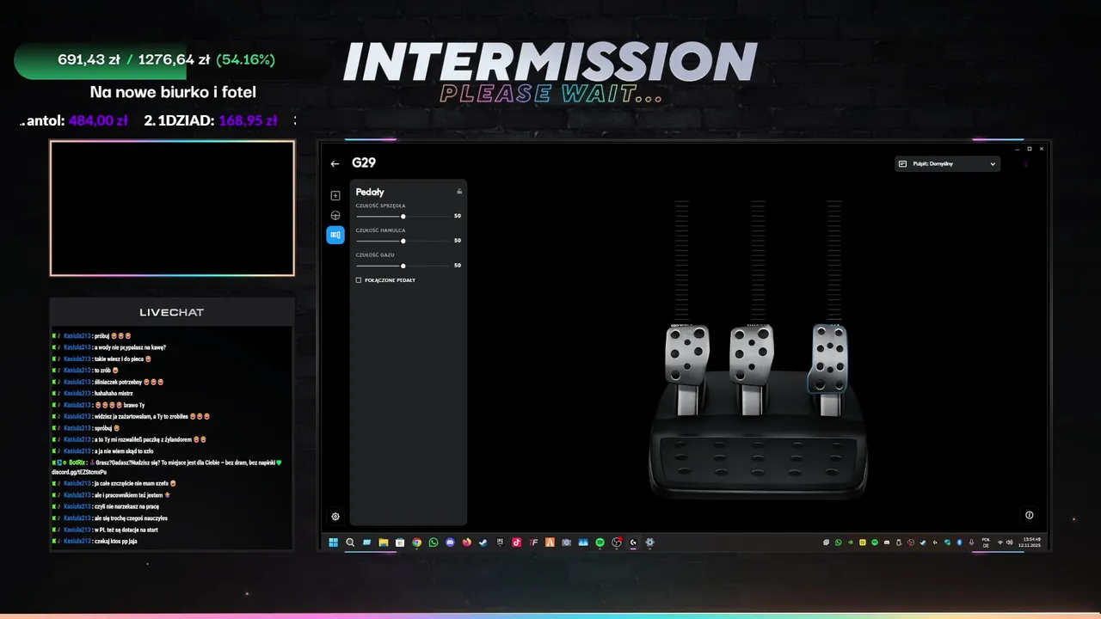This screenshot has width=1101, height=619.
Task: Launch Google Chrome from the taskbar
Action: (x=417, y=542)
